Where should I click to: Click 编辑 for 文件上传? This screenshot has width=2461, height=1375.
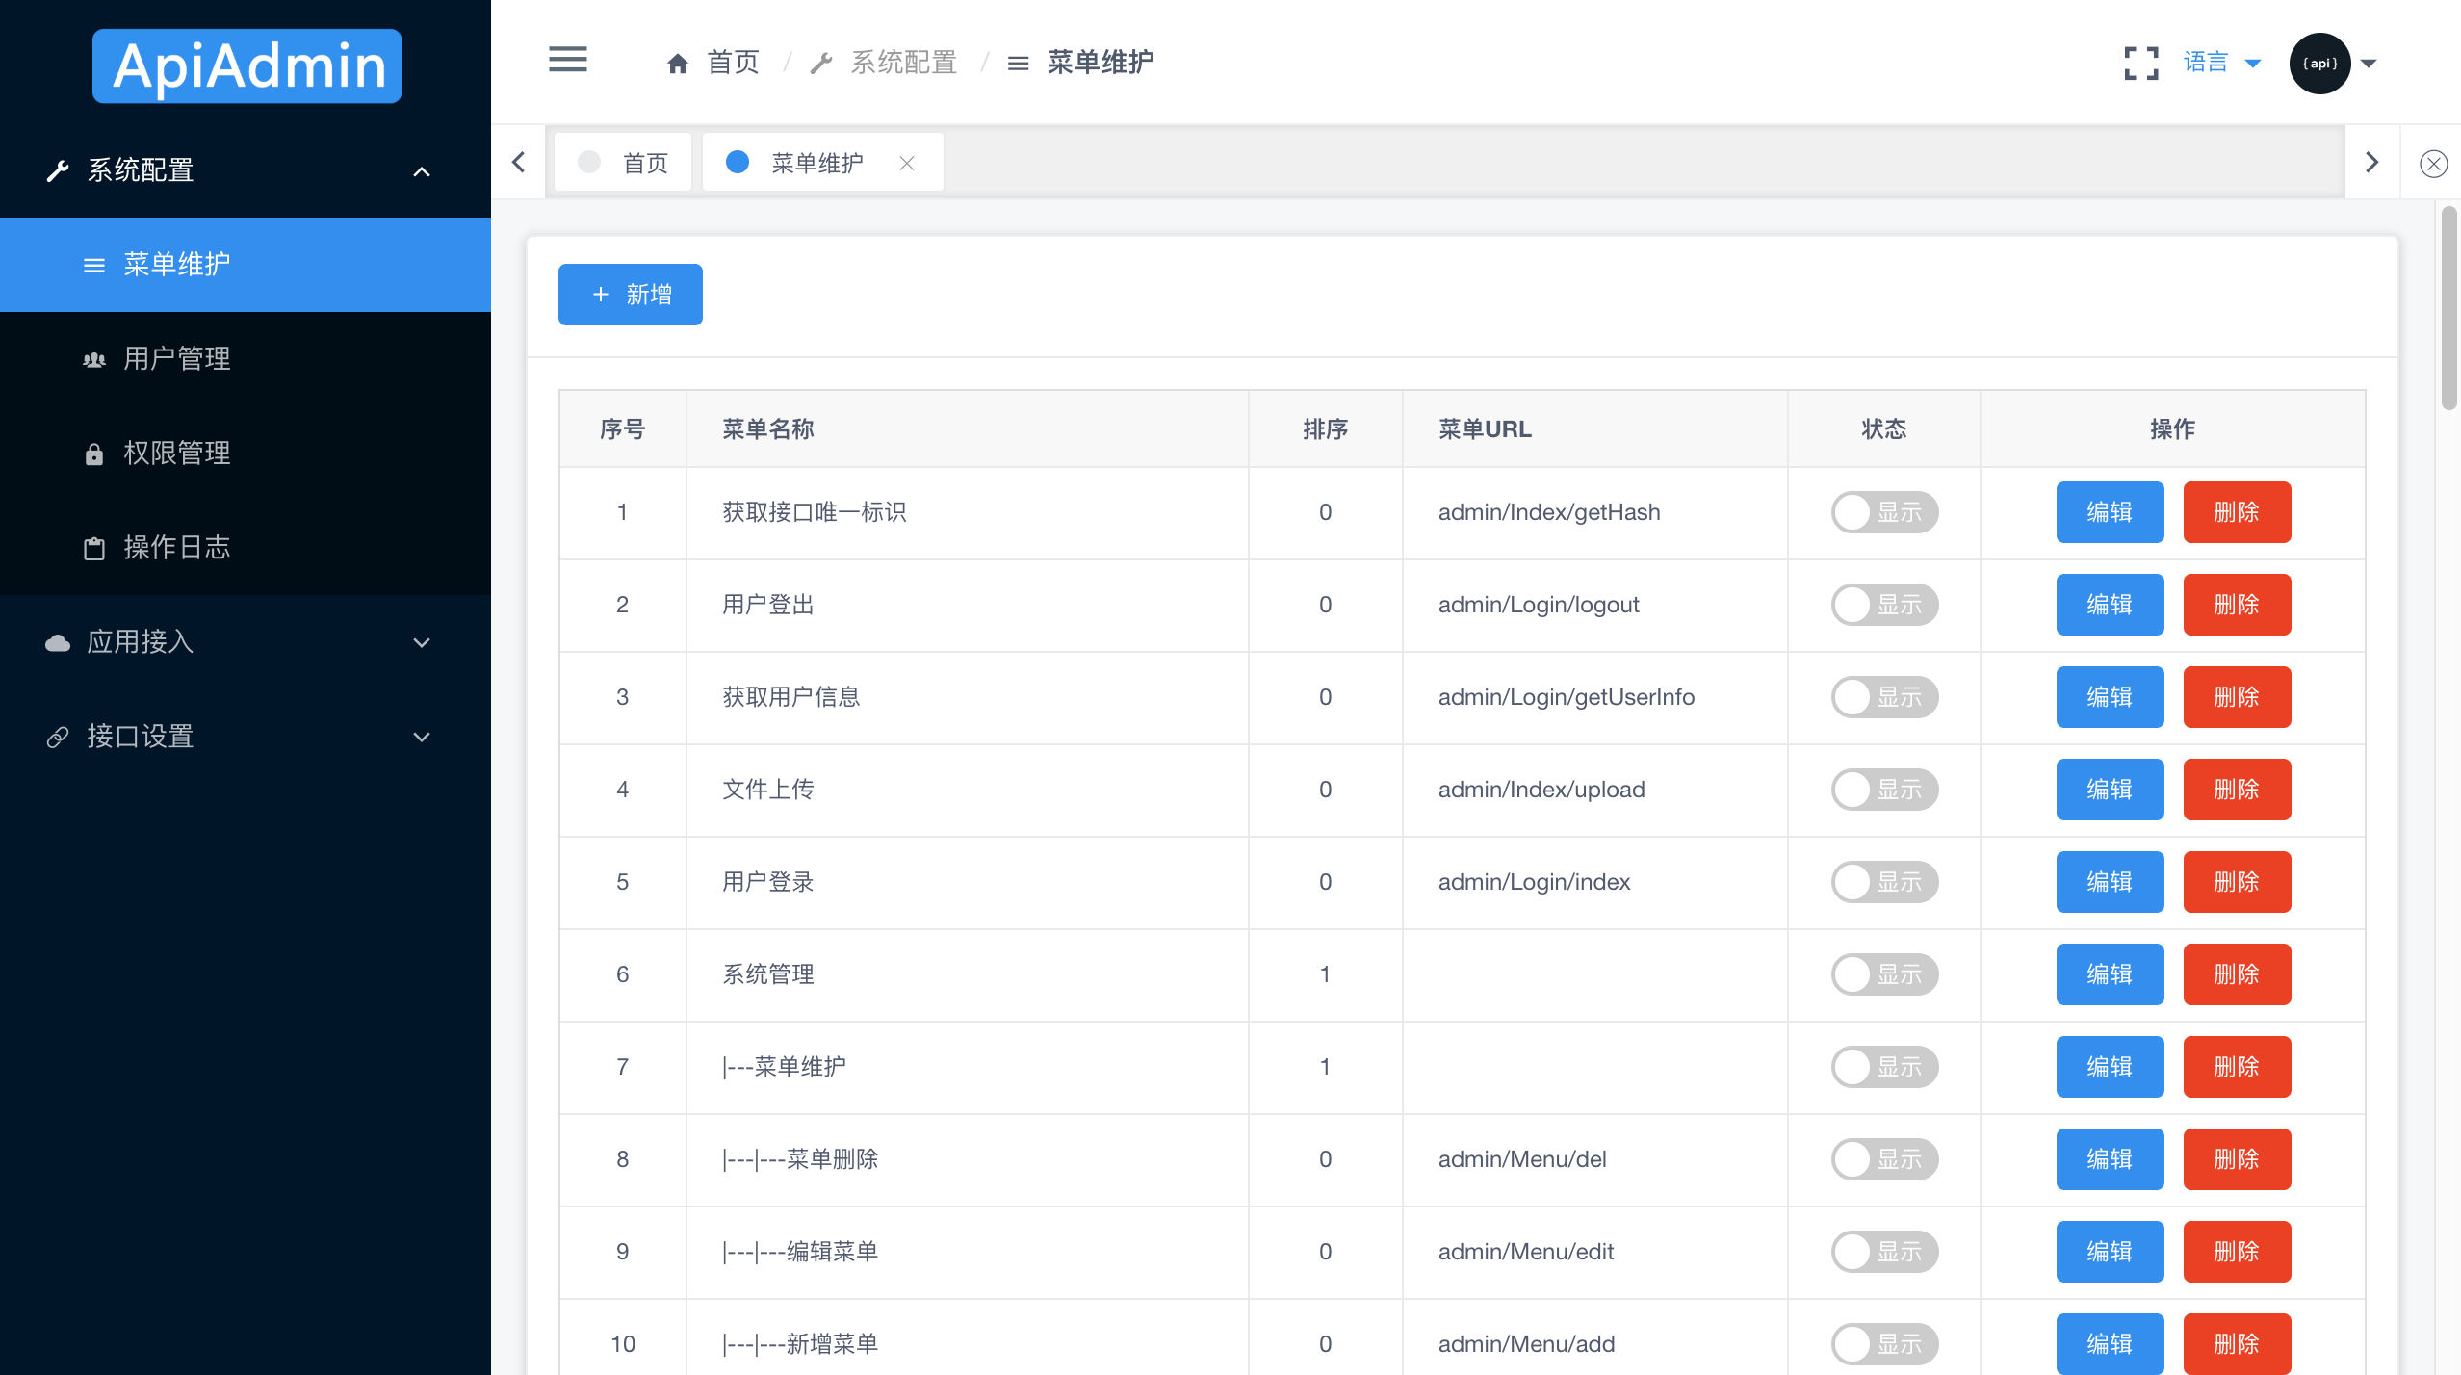tap(2111, 790)
